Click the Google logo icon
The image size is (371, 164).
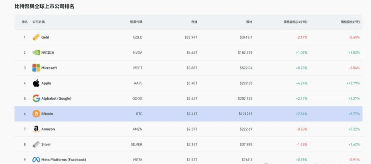36,98
